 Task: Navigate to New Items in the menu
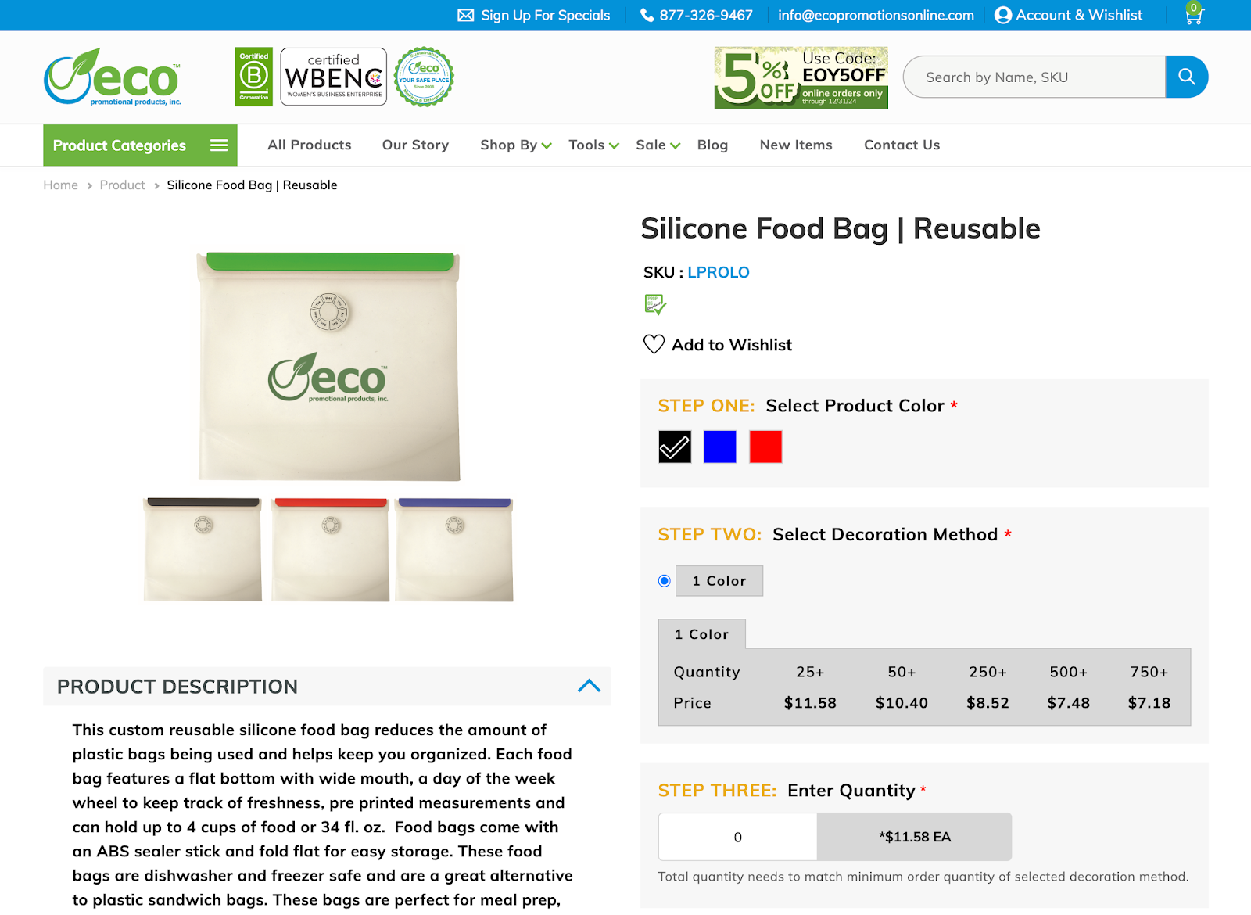pos(795,145)
